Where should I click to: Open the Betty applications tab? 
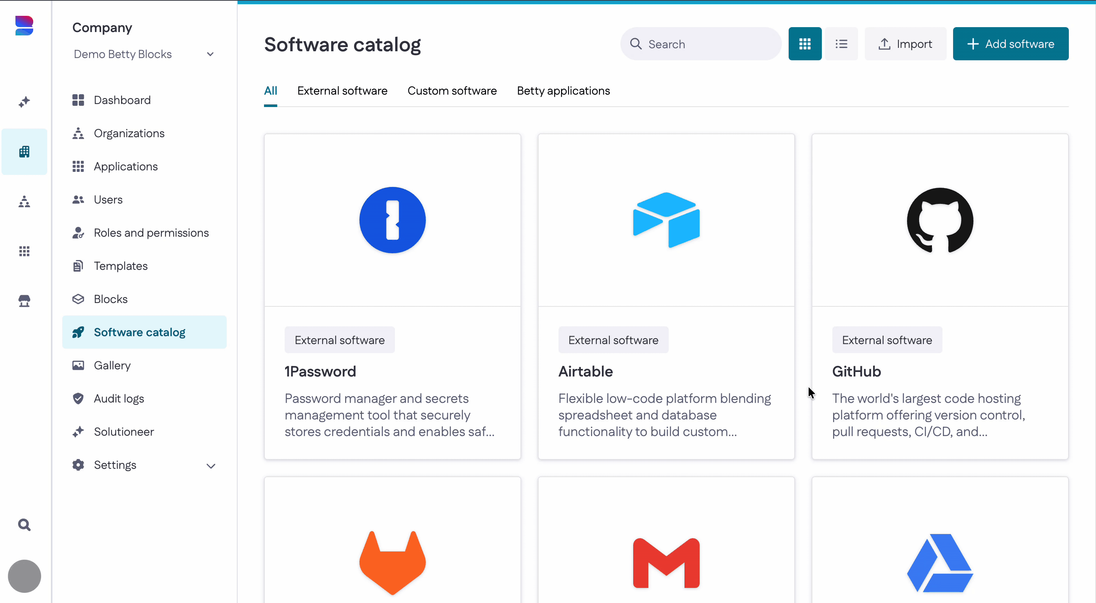pos(563,90)
